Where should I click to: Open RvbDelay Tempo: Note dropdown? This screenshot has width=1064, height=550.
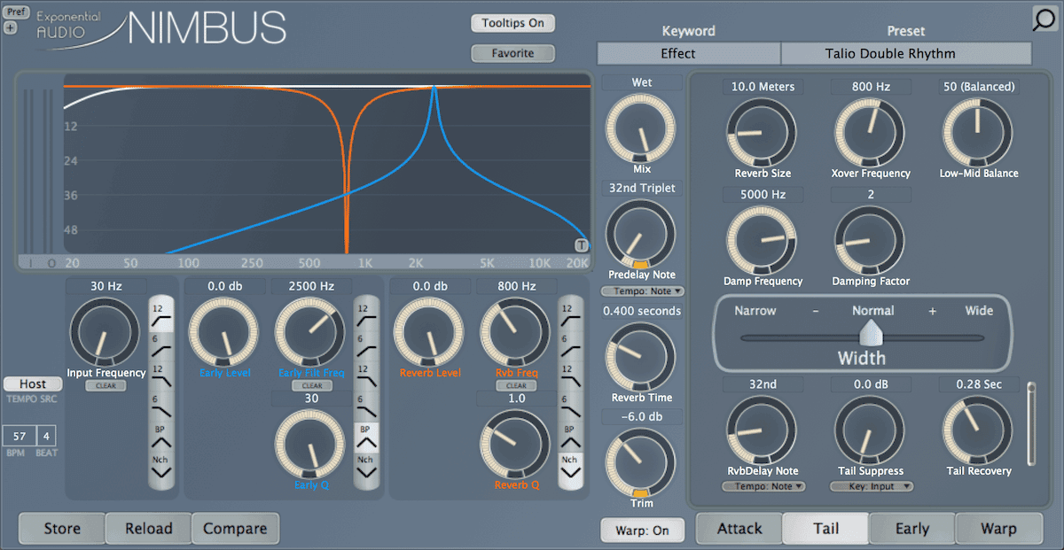pos(763,486)
